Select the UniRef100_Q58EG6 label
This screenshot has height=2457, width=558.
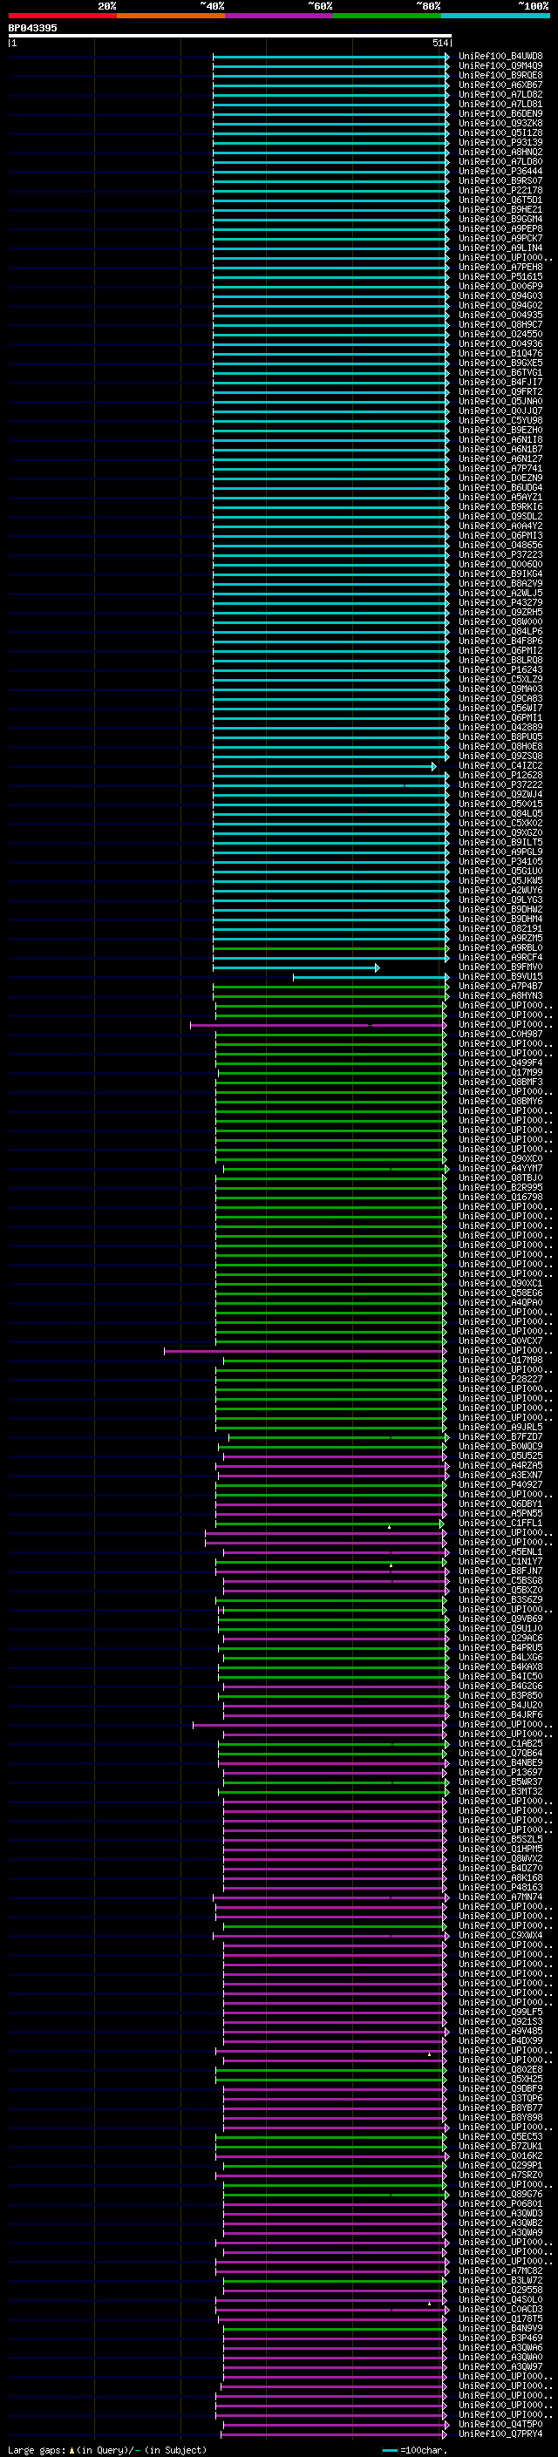(x=500, y=1293)
